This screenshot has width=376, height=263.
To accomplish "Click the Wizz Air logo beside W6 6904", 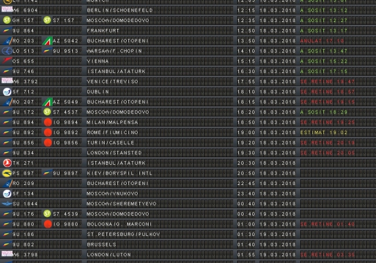I will click(7, 9).
